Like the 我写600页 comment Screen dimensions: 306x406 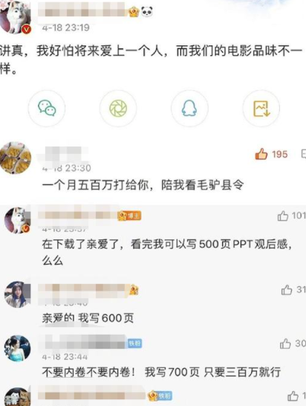(287, 290)
